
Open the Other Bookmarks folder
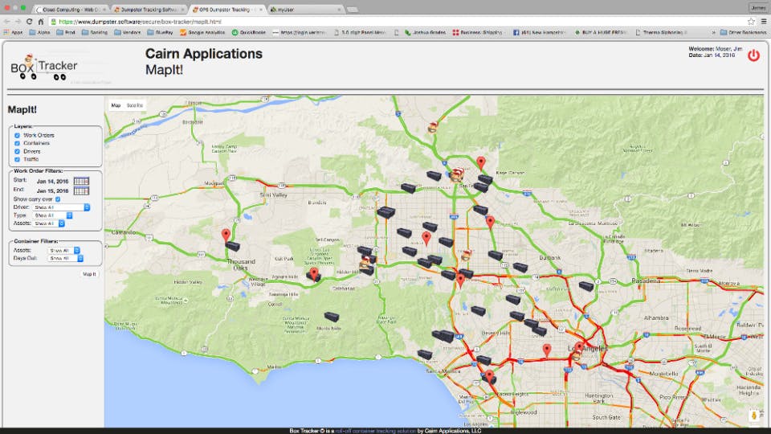(x=744, y=32)
